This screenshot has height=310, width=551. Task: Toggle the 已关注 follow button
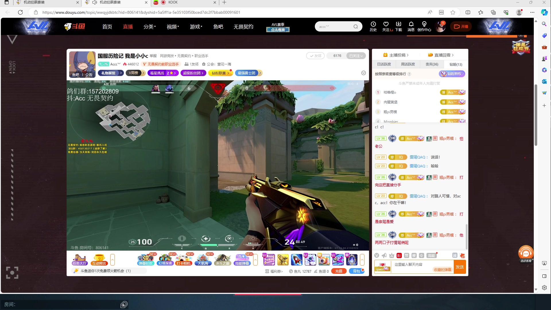(x=356, y=56)
